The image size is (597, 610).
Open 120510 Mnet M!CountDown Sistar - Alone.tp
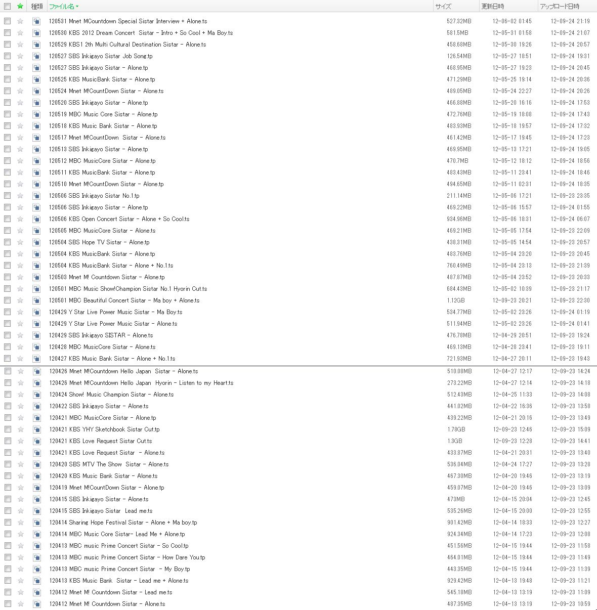pos(106,184)
